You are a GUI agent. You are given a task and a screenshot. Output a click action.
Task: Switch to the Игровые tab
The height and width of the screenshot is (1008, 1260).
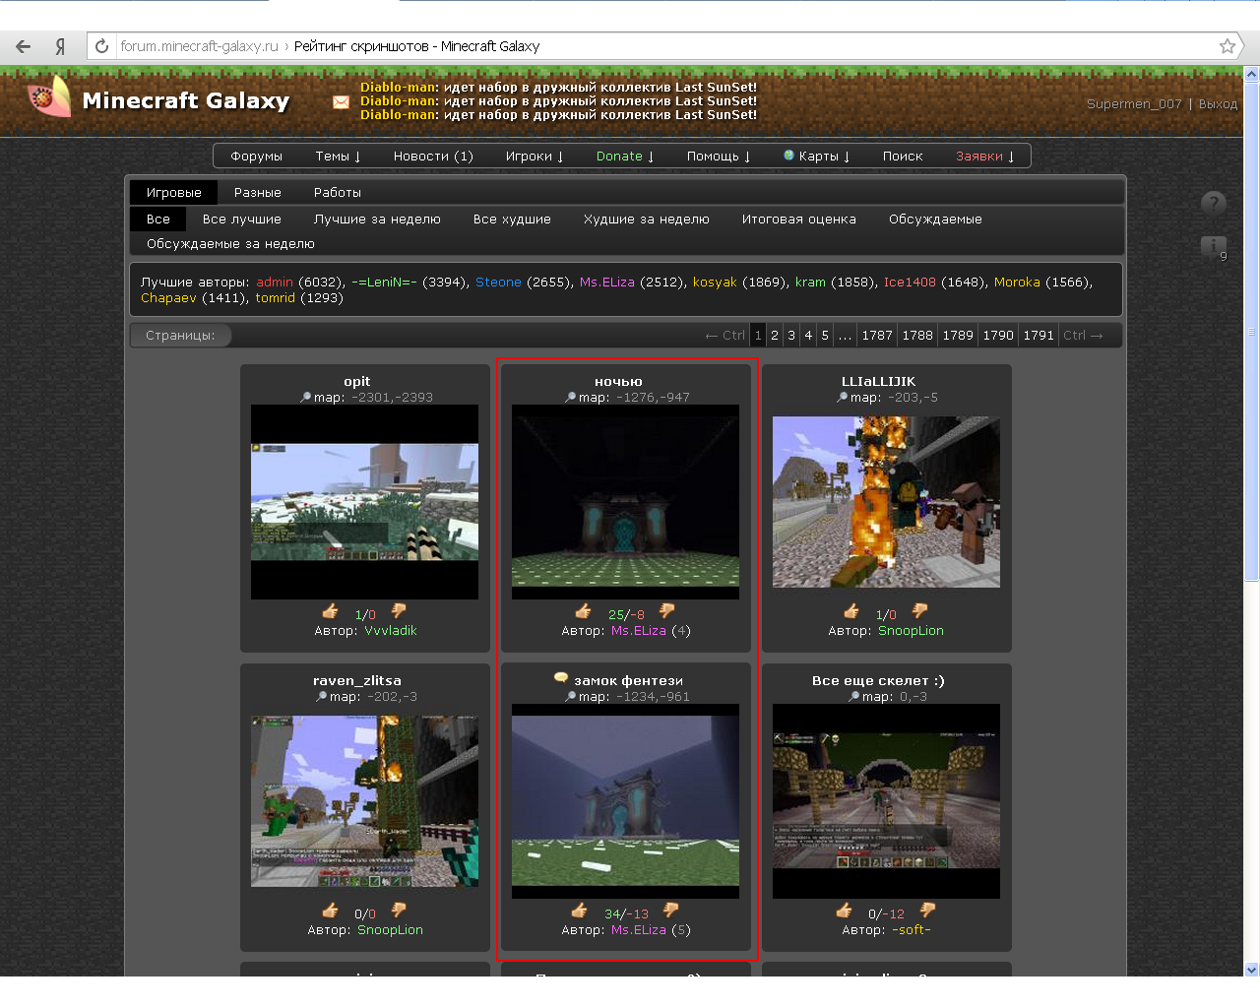click(174, 193)
